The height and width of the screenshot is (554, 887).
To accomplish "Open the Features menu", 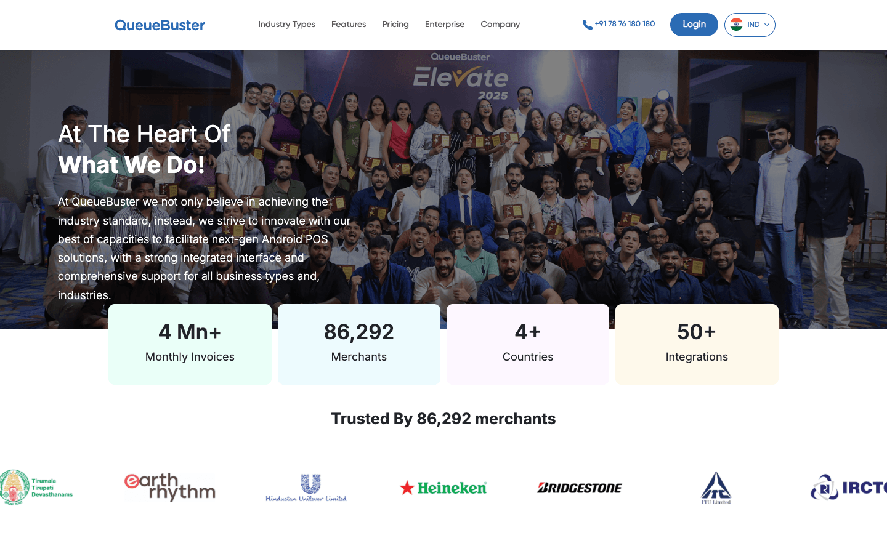I will [x=349, y=25].
